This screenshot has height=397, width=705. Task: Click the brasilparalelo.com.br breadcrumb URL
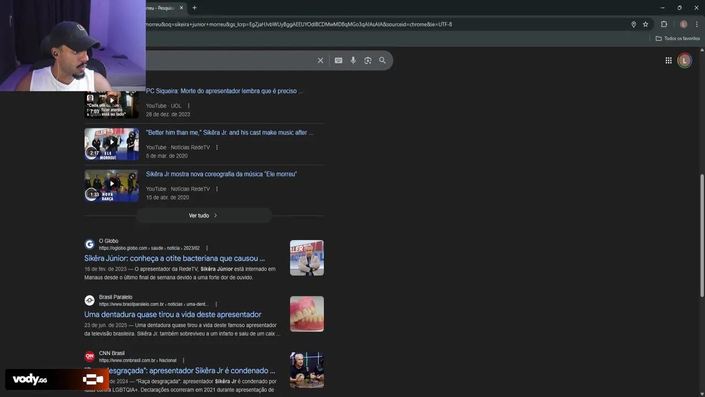coord(154,304)
